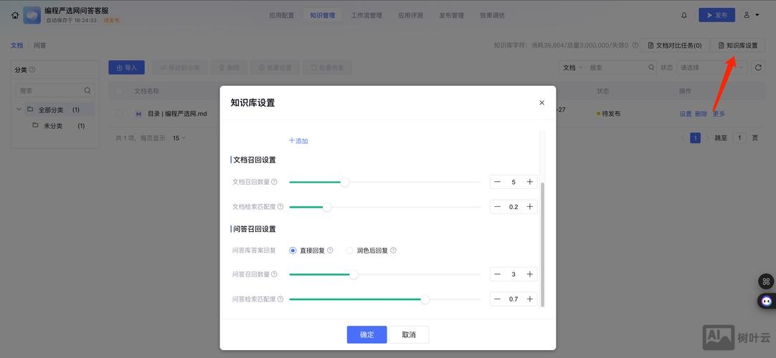The image size is (776, 358).
Task: Increase 问答召回数量 with plus
Action: [529, 274]
